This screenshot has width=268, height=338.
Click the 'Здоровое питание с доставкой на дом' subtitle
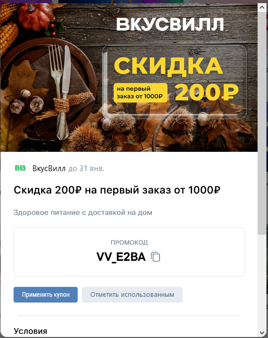83,212
